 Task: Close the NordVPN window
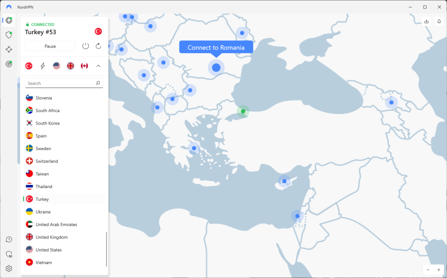439,7
